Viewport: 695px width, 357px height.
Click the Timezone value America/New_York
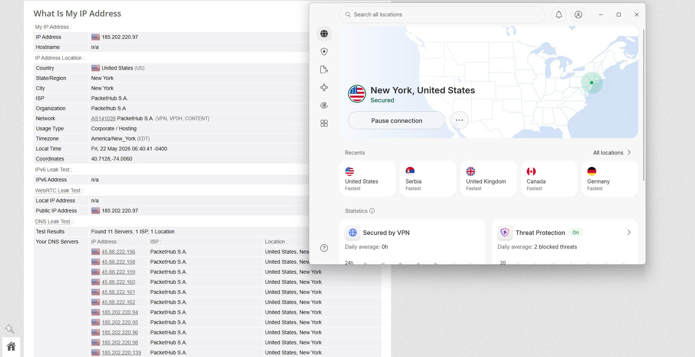coord(113,139)
